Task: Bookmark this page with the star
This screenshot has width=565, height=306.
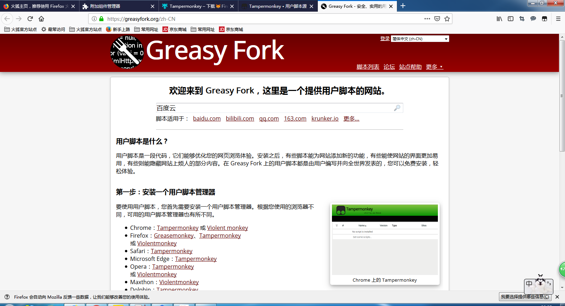Action: (447, 19)
